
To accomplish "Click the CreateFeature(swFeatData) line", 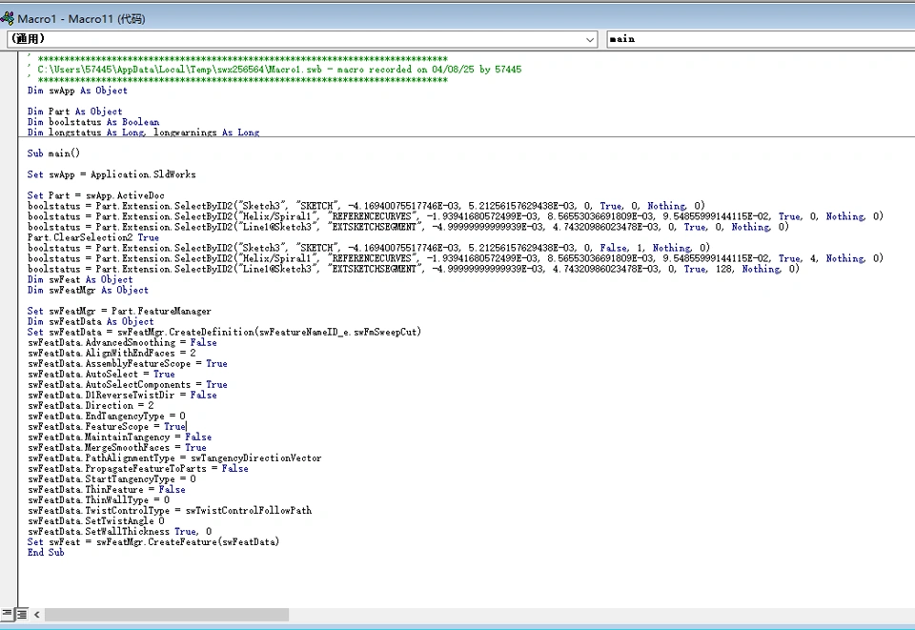I will (x=153, y=542).
